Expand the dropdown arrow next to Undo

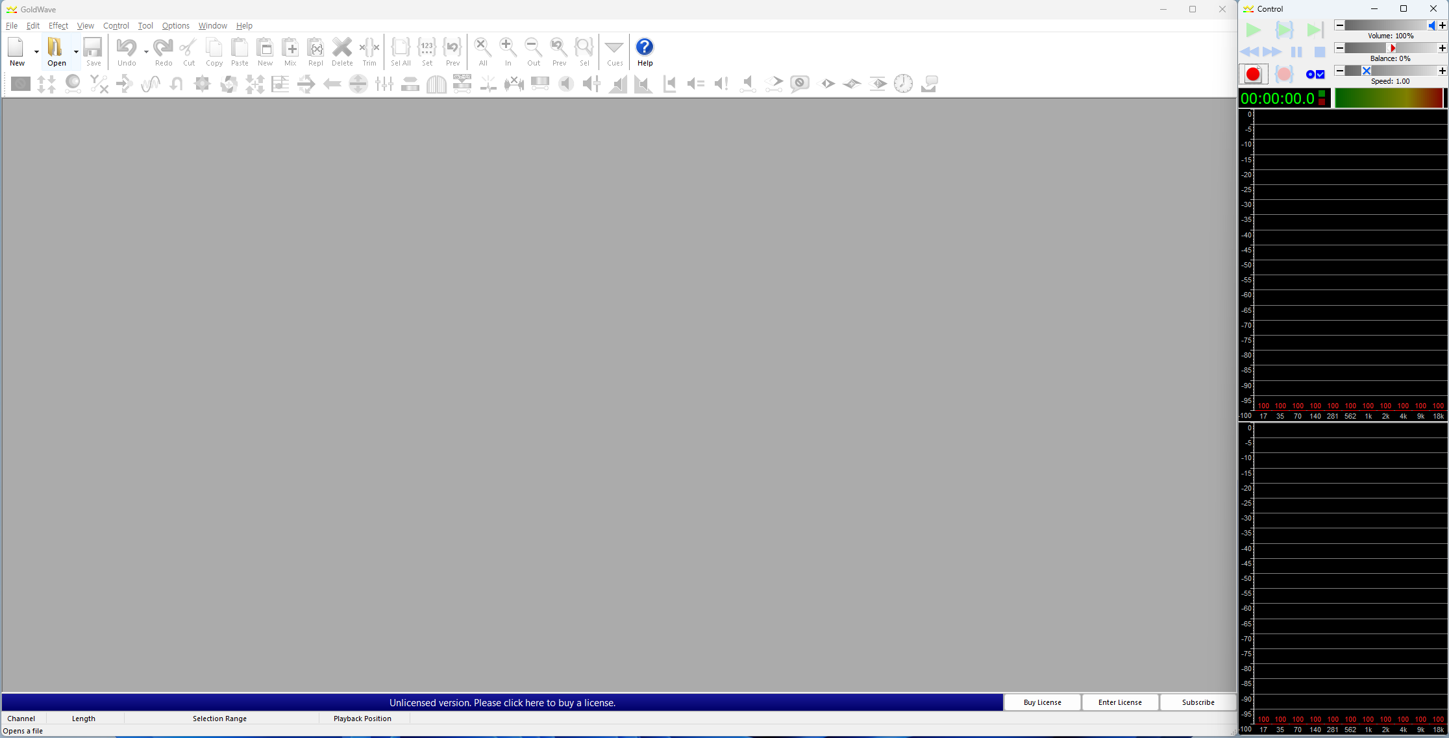pyautogui.click(x=146, y=51)
